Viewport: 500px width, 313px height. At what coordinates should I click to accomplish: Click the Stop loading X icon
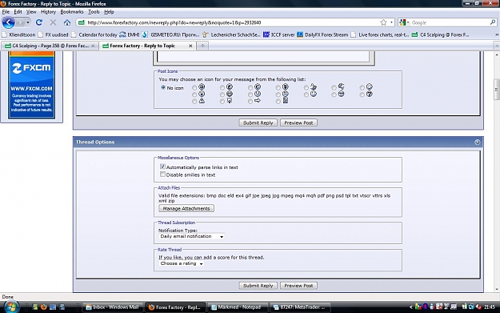point(53,22)
